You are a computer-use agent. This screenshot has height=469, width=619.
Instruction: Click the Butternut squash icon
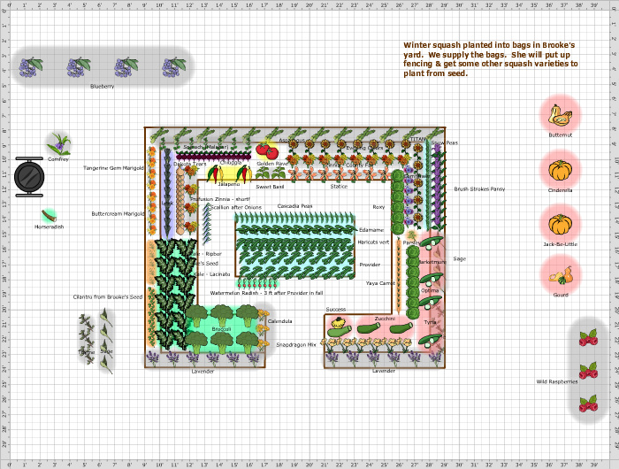(x=560, y=115)
